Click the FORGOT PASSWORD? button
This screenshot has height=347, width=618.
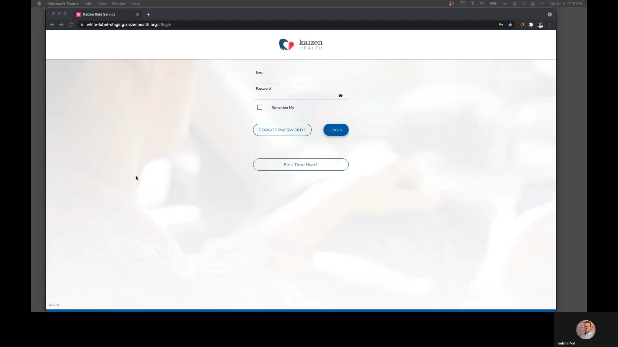(x=282, y=130)
